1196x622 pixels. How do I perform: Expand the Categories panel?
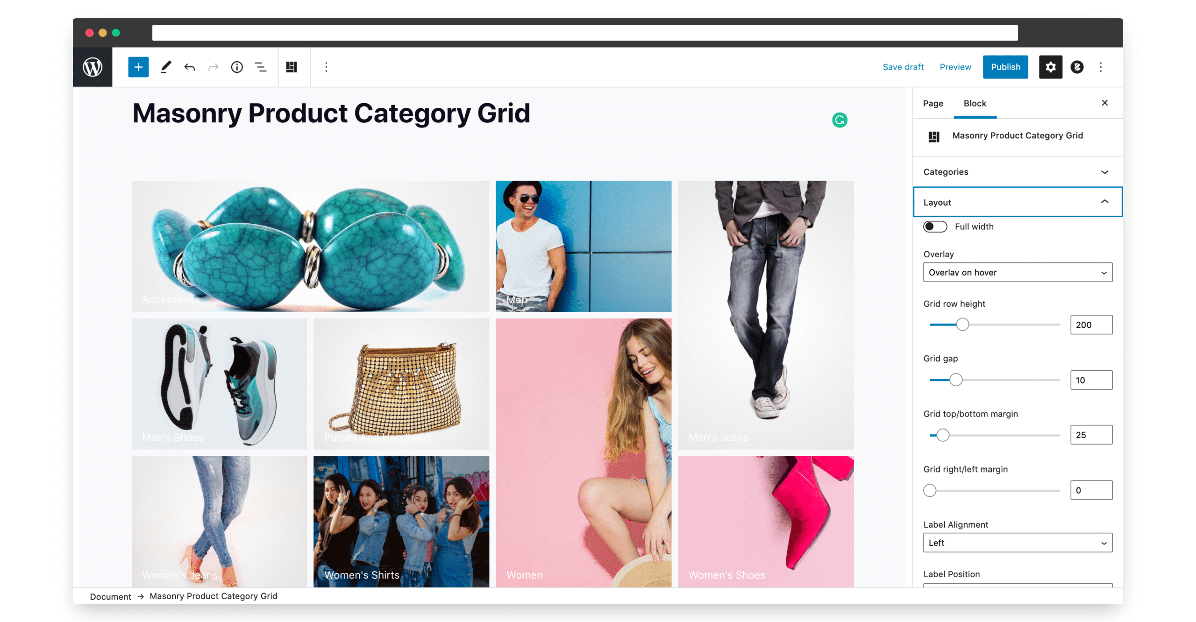[x=1017, y=172]
